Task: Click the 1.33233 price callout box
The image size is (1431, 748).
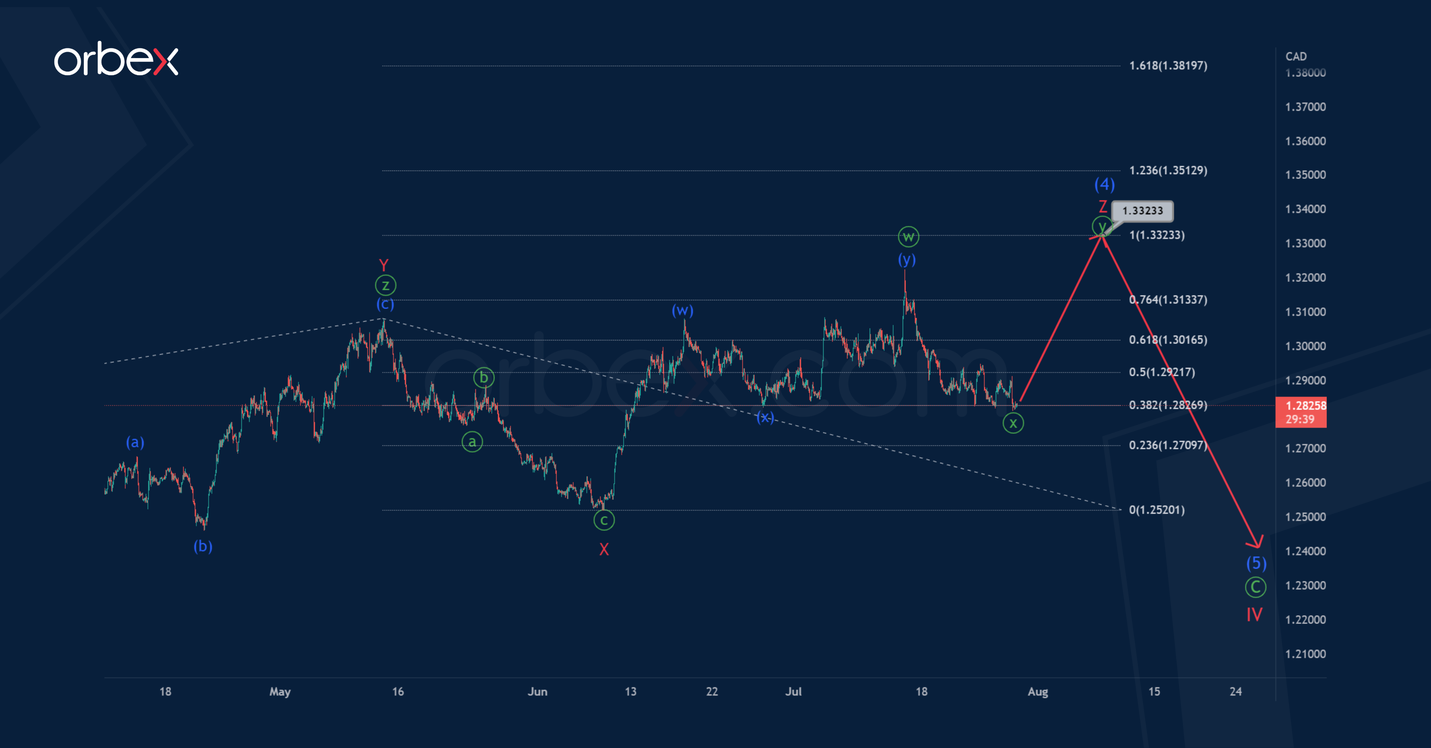Action: (x=1142, y=211)
